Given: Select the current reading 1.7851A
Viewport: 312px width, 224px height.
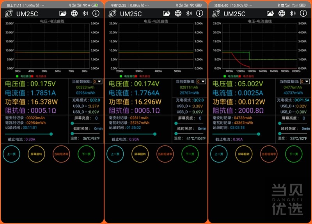Looking at the screenshot, I should 43,93.
